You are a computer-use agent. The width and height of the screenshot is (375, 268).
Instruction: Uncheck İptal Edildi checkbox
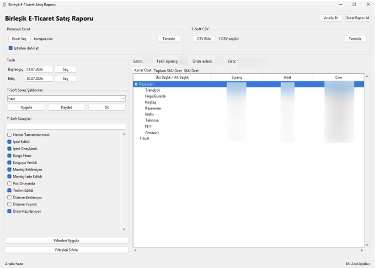click(x=9, y=142)
